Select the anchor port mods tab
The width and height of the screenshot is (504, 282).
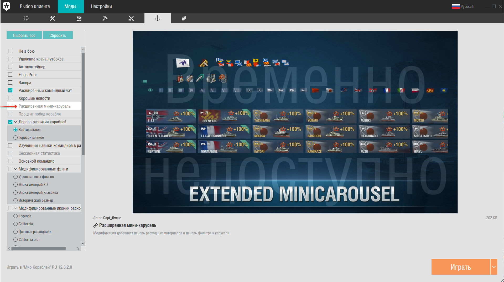click(x=158, y=18)
